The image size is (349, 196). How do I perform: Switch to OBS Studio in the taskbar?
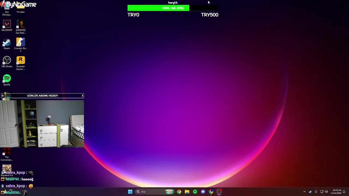(x=219, y=192)
